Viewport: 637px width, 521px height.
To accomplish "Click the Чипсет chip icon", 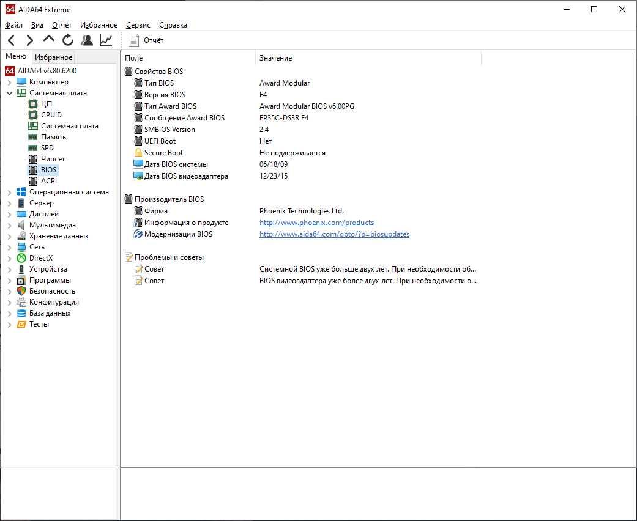I will 33,159.
